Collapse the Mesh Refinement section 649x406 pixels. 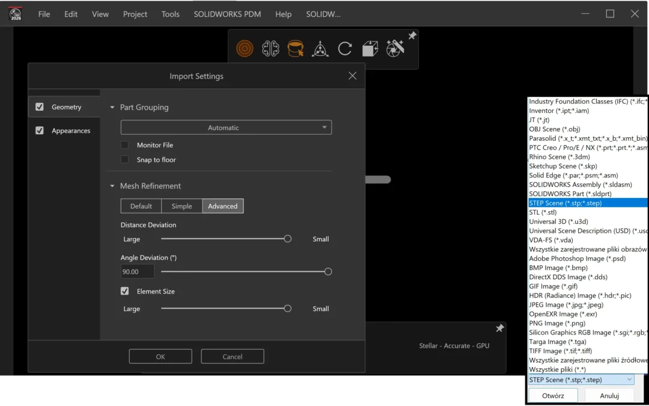(112, 186)
